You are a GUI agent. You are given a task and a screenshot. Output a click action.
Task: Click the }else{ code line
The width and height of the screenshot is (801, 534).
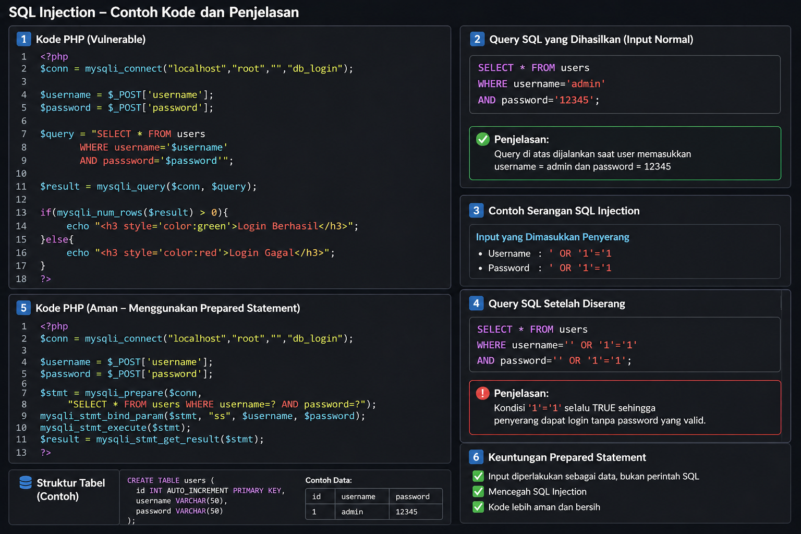click(x=57, y=239)
